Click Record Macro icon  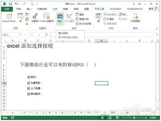coord(27,14)
